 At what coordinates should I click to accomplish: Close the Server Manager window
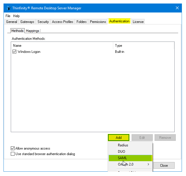(177, 8)
